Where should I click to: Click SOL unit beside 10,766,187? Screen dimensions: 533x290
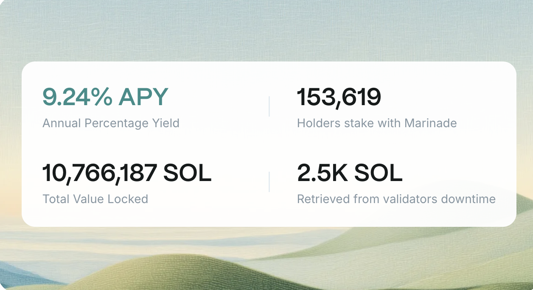187,173
